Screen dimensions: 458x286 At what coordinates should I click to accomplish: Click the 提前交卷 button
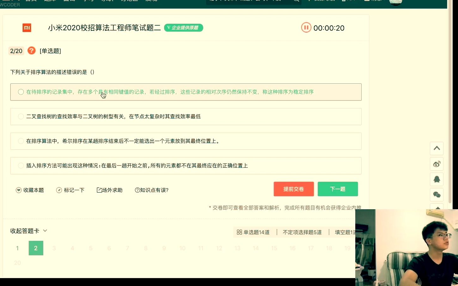pos(293,189)
